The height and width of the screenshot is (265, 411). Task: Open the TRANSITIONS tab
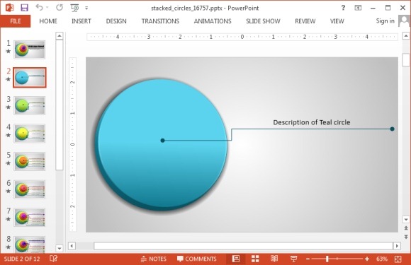pyautogui.click(x=160, y=21)
